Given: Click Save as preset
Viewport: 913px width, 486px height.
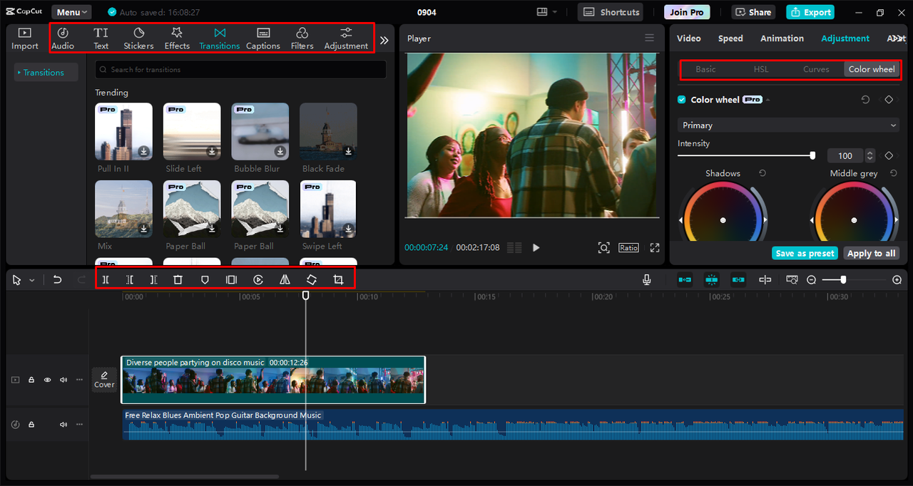Looking at the screenshot, I should click(805, 254).
